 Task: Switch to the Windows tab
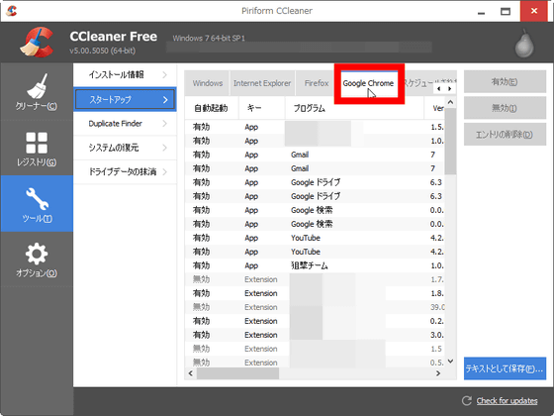pyautogui.click(x=208, y=83)
